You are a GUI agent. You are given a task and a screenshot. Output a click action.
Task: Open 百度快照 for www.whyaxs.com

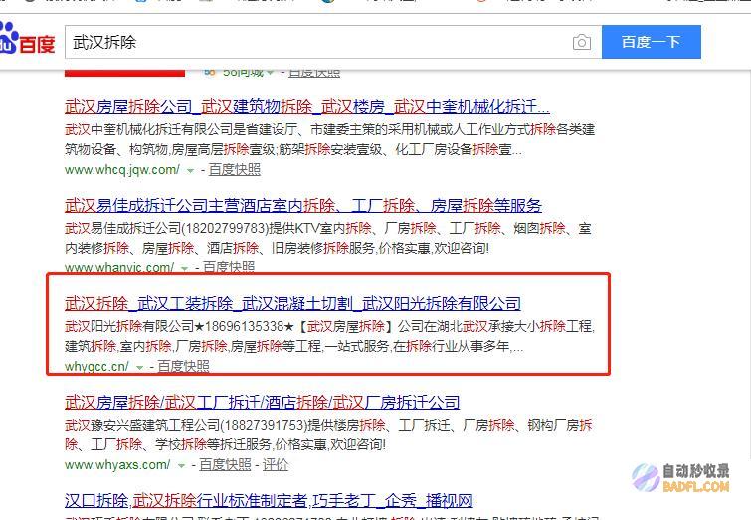225,464
